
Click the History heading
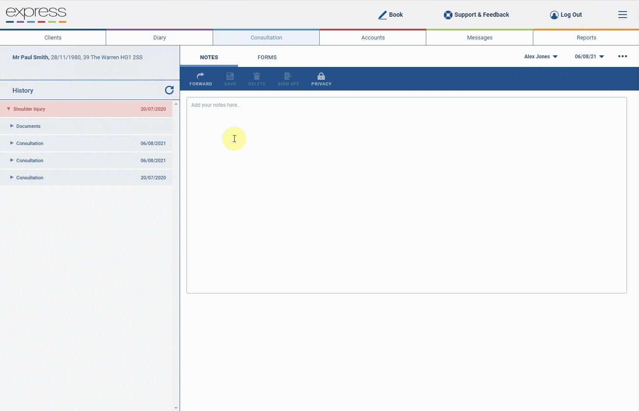pos(23,91)
